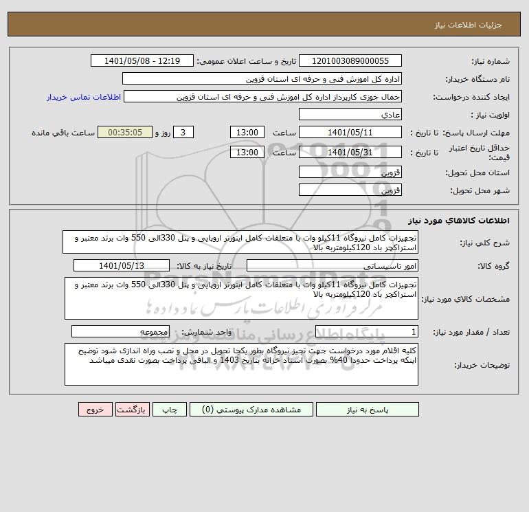529x512 pixels.
Task: Click the شهر محل تحویل label
Action: point(480,190)
